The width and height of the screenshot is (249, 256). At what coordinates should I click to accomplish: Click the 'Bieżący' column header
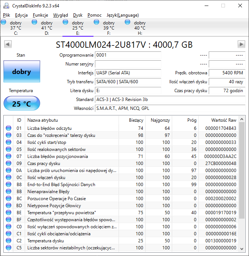tap(132, 120)
